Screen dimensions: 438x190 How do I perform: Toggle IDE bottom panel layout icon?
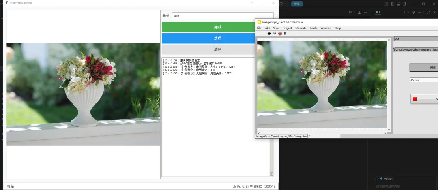point(399,4)
